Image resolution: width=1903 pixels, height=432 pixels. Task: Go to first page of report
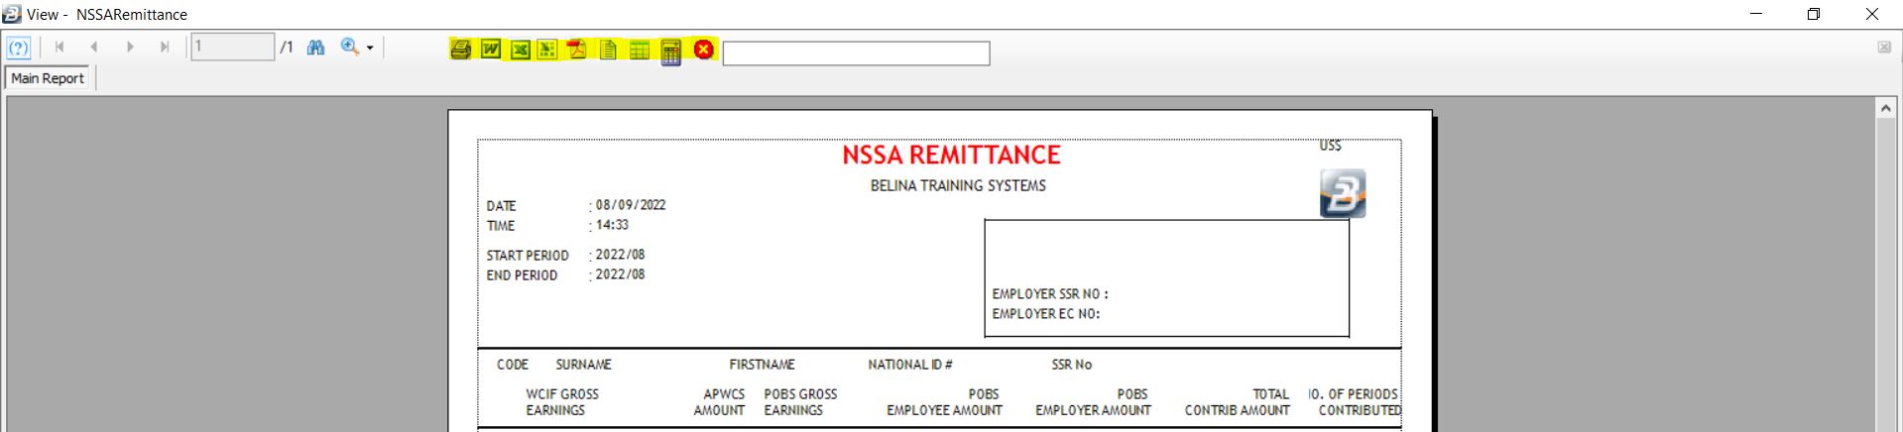coord(59,47)
